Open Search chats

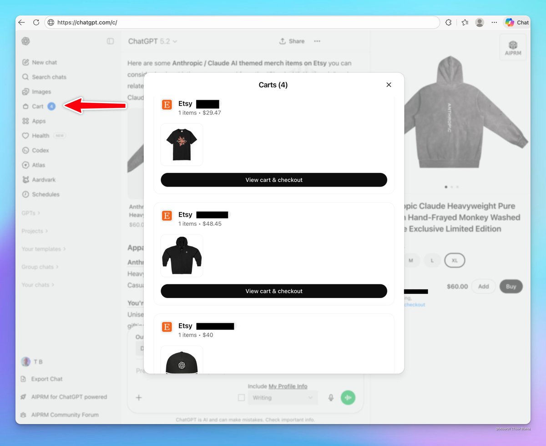[49, 77]
